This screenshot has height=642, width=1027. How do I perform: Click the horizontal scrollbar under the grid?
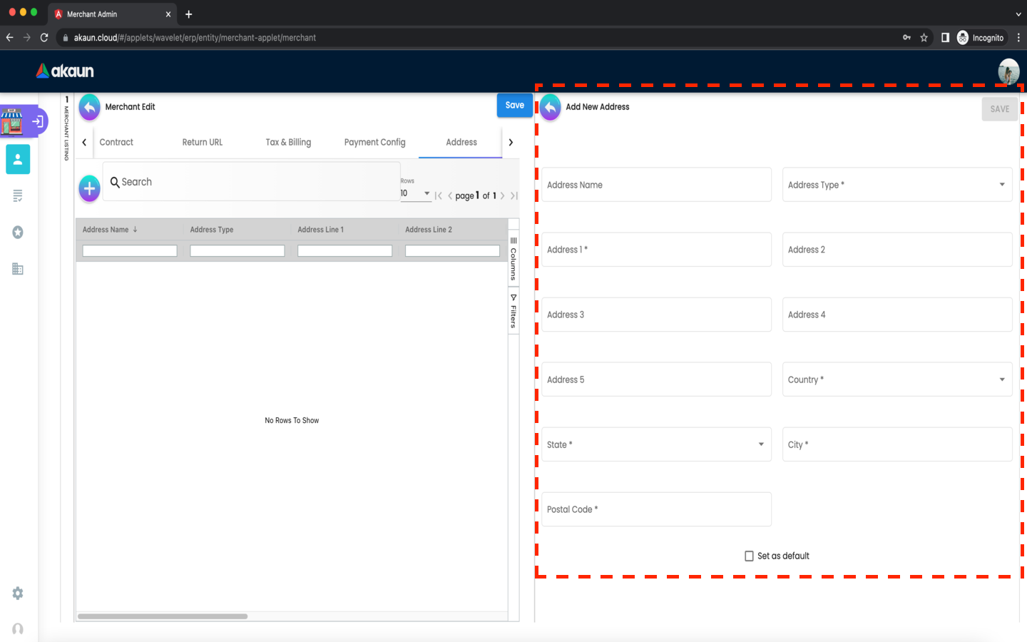[x=163, y=616]
